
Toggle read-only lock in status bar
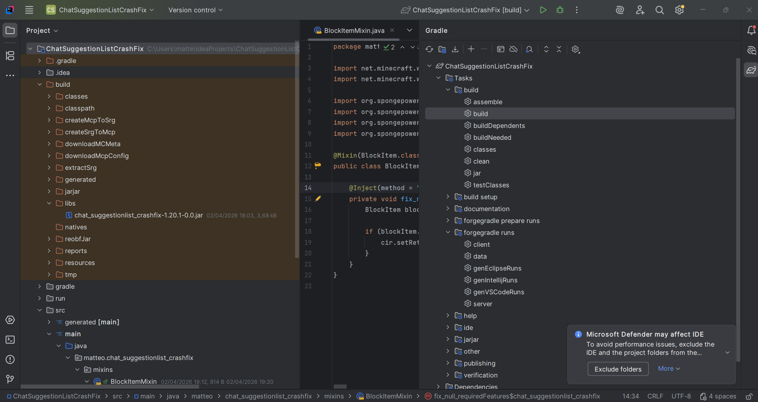[749, 396]
